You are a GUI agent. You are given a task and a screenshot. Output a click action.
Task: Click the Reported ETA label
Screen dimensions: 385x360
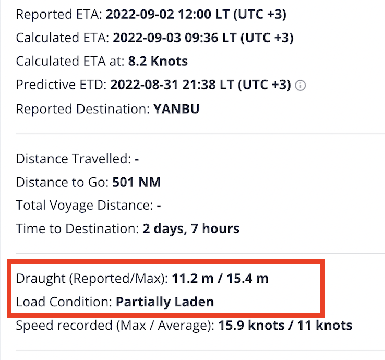pyautogui.click(x=59, y=15)
